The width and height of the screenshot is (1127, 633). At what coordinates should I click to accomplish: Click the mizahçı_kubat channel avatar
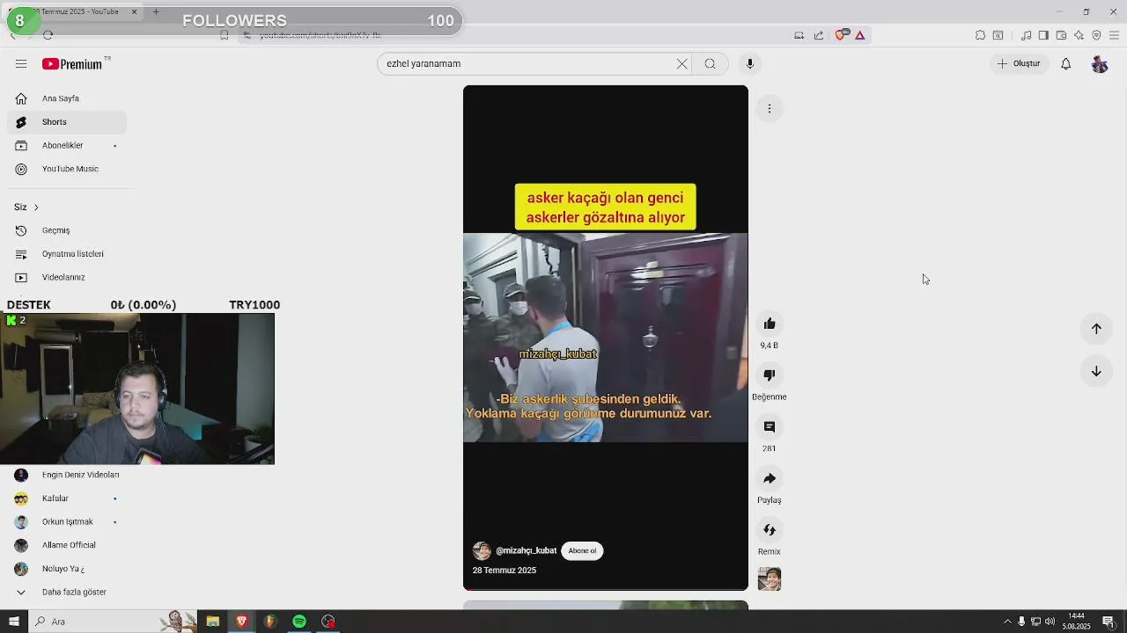point(482,550)
